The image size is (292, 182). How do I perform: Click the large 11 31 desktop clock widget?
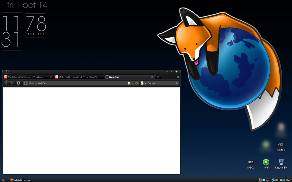point(11,31)
